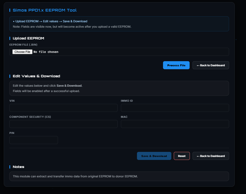This screenshot has width=246, height=194.
Task: Click the VIN field label
Action: pyautogui.click(x=12, y=101)
